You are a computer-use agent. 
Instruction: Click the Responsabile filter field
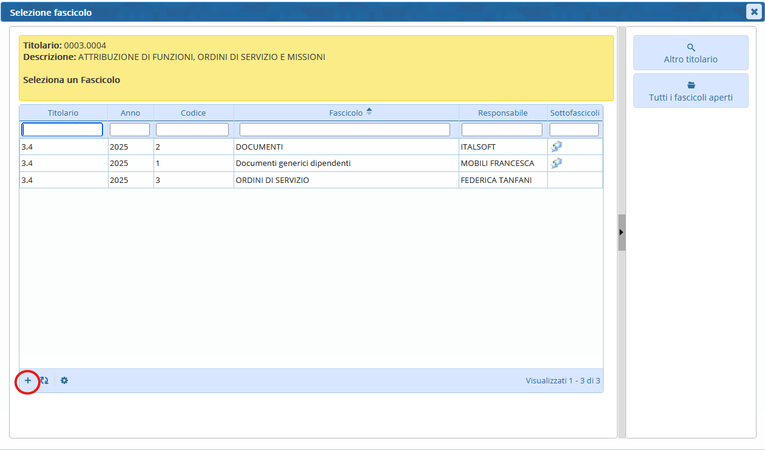pos(502,130)
